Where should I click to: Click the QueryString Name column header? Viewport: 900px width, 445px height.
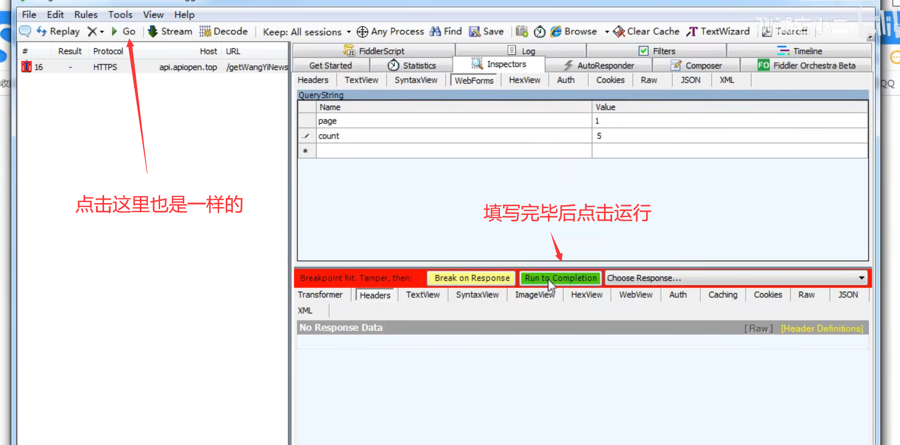(454, 107)
